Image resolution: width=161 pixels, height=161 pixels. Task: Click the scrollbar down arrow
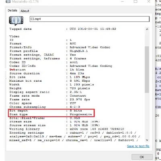pos(147,140)
